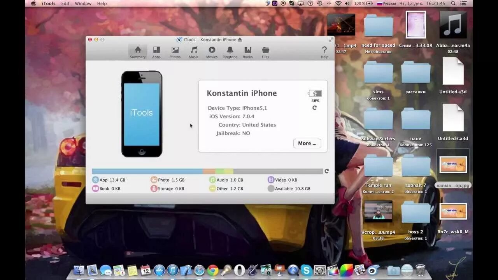Image resolution: width=498 pixels, height=280 pixels.
Task: Click the Storage 0 KB icon
Action: click(x=154, y=189)
